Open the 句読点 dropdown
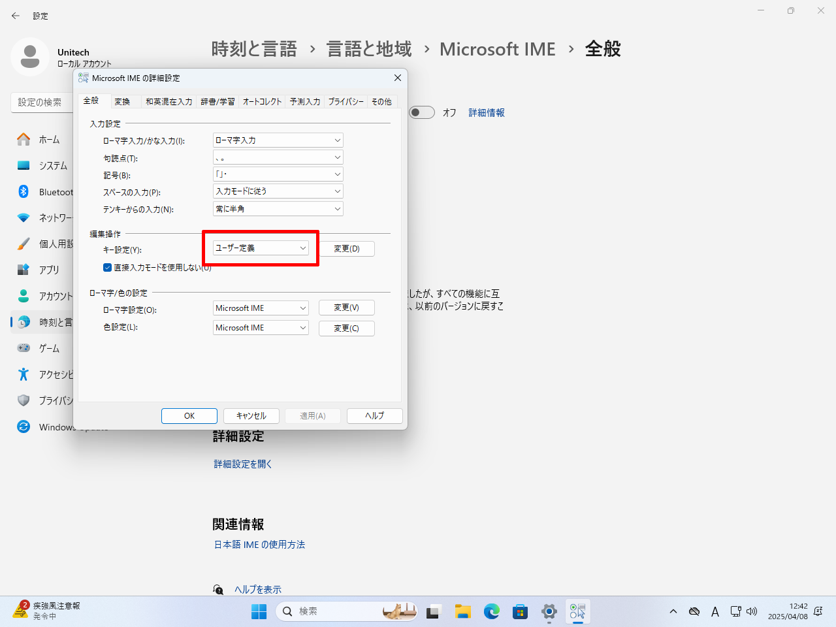This screenshot has width=836, height=627. 278,157
